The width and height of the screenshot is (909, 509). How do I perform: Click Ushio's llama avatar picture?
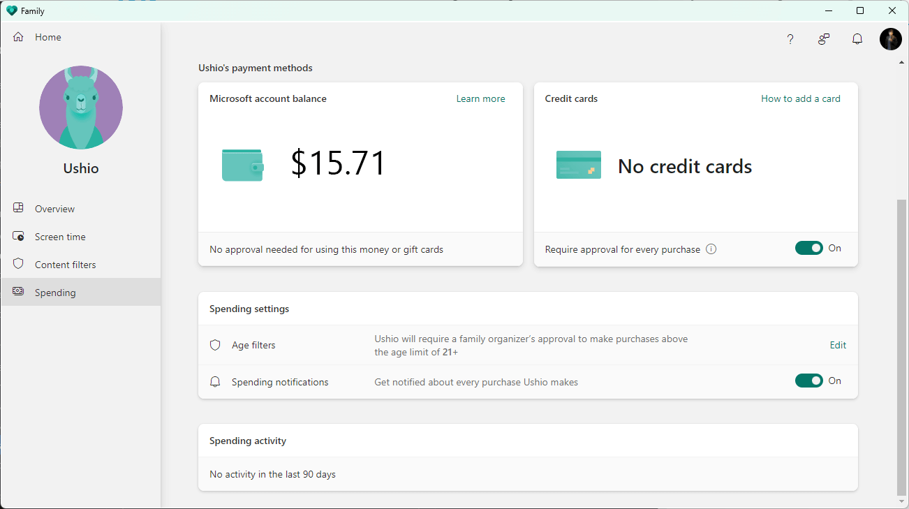click(81, 108)
